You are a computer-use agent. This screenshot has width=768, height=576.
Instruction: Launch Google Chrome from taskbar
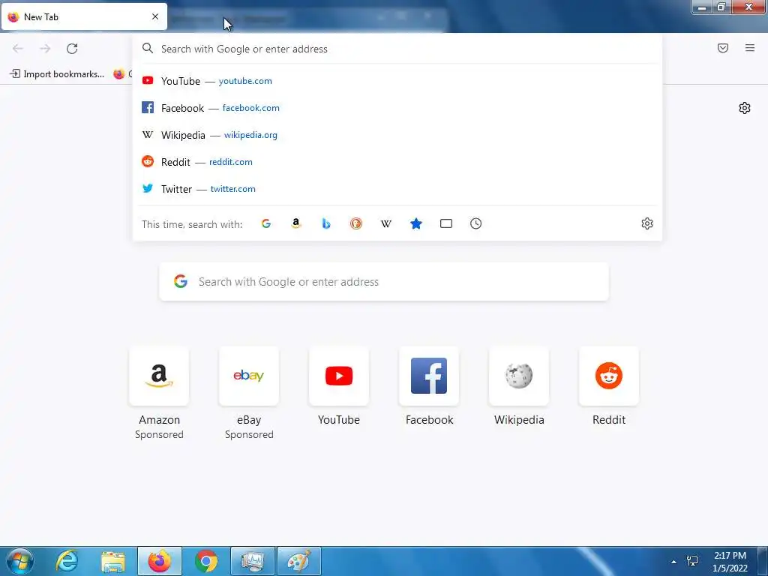tap(206, 561)
